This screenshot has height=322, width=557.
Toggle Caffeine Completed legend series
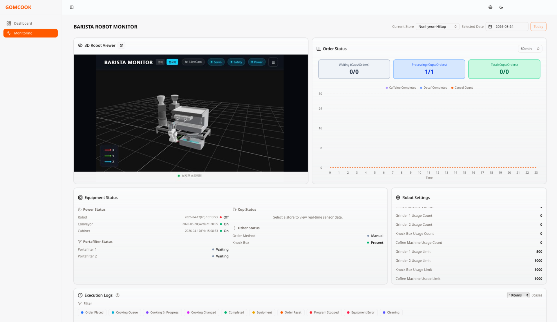pos(401,88)
